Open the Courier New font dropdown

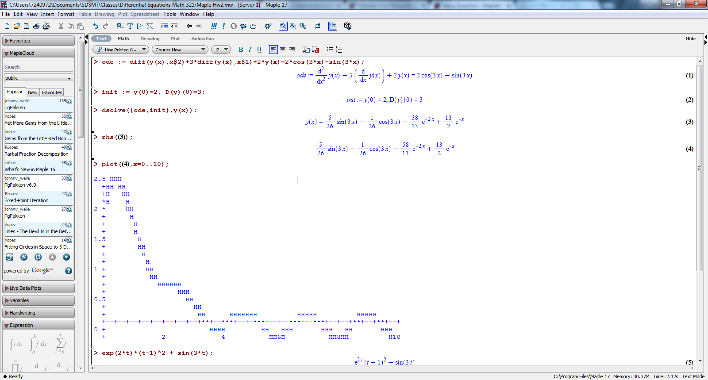coord(180,50)
